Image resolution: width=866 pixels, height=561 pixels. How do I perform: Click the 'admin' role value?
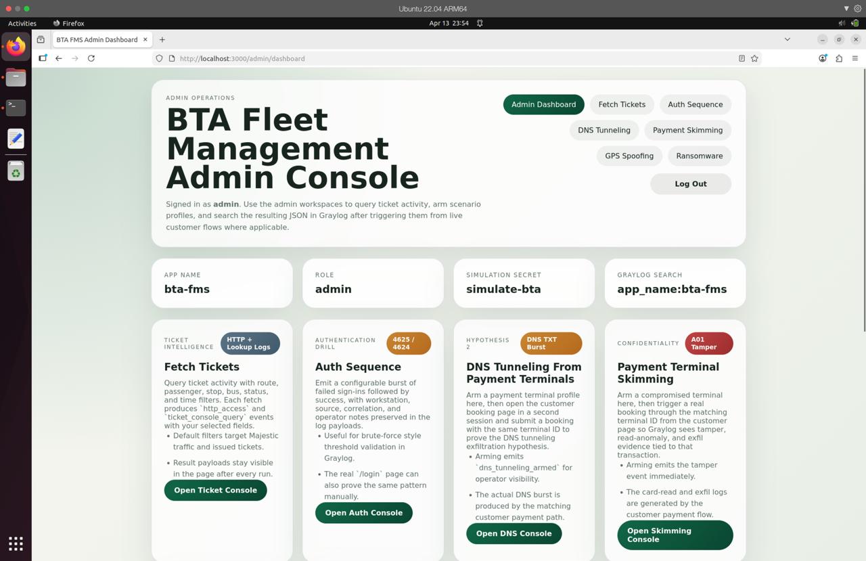[x=333, y=289]
